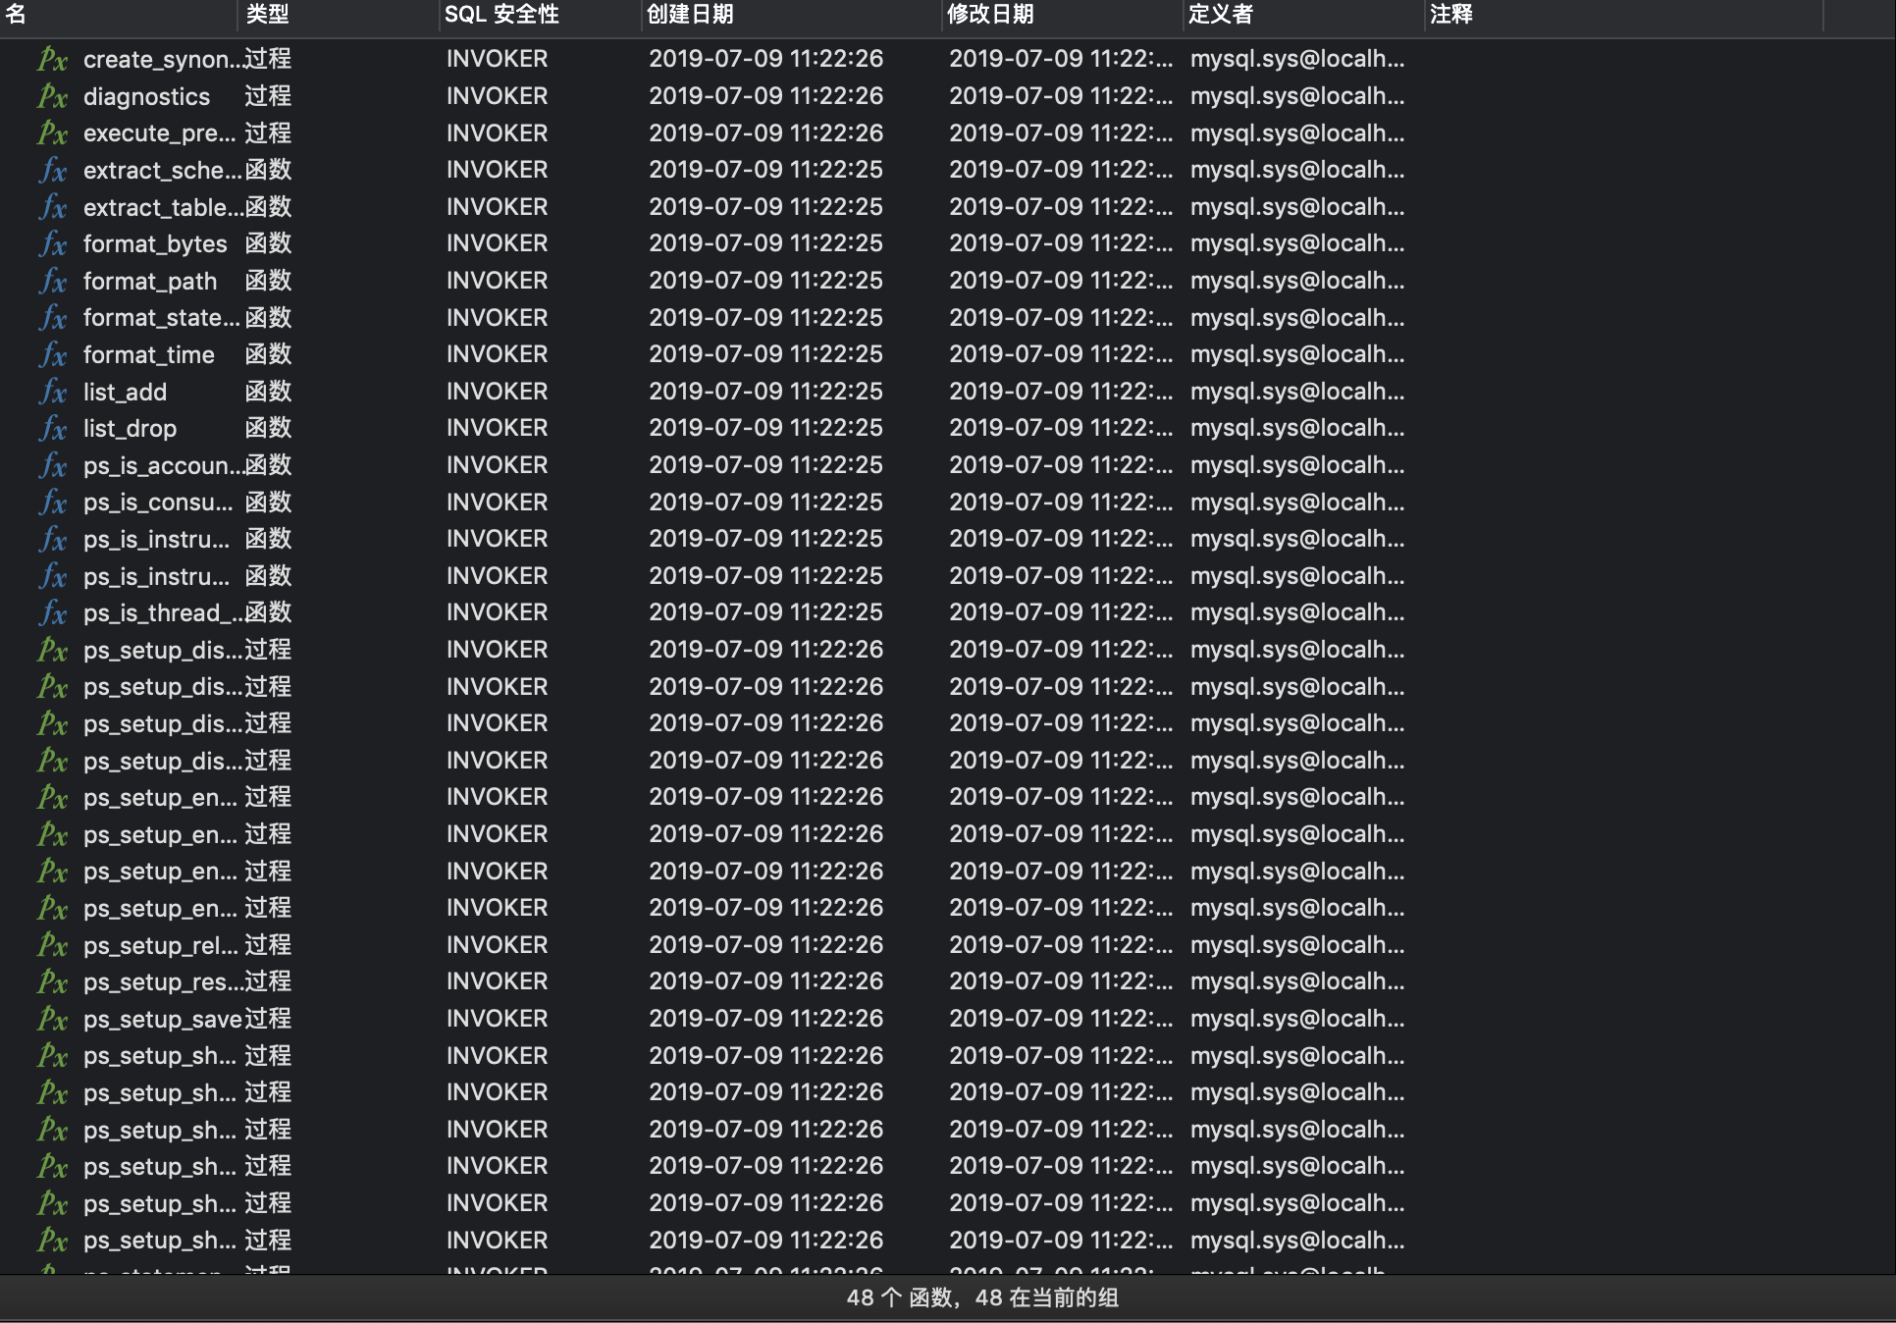Select the ps_setup_rel... procedure name
The height and width of the screenshot is (1323, 1896).
(x=160, y=945)
